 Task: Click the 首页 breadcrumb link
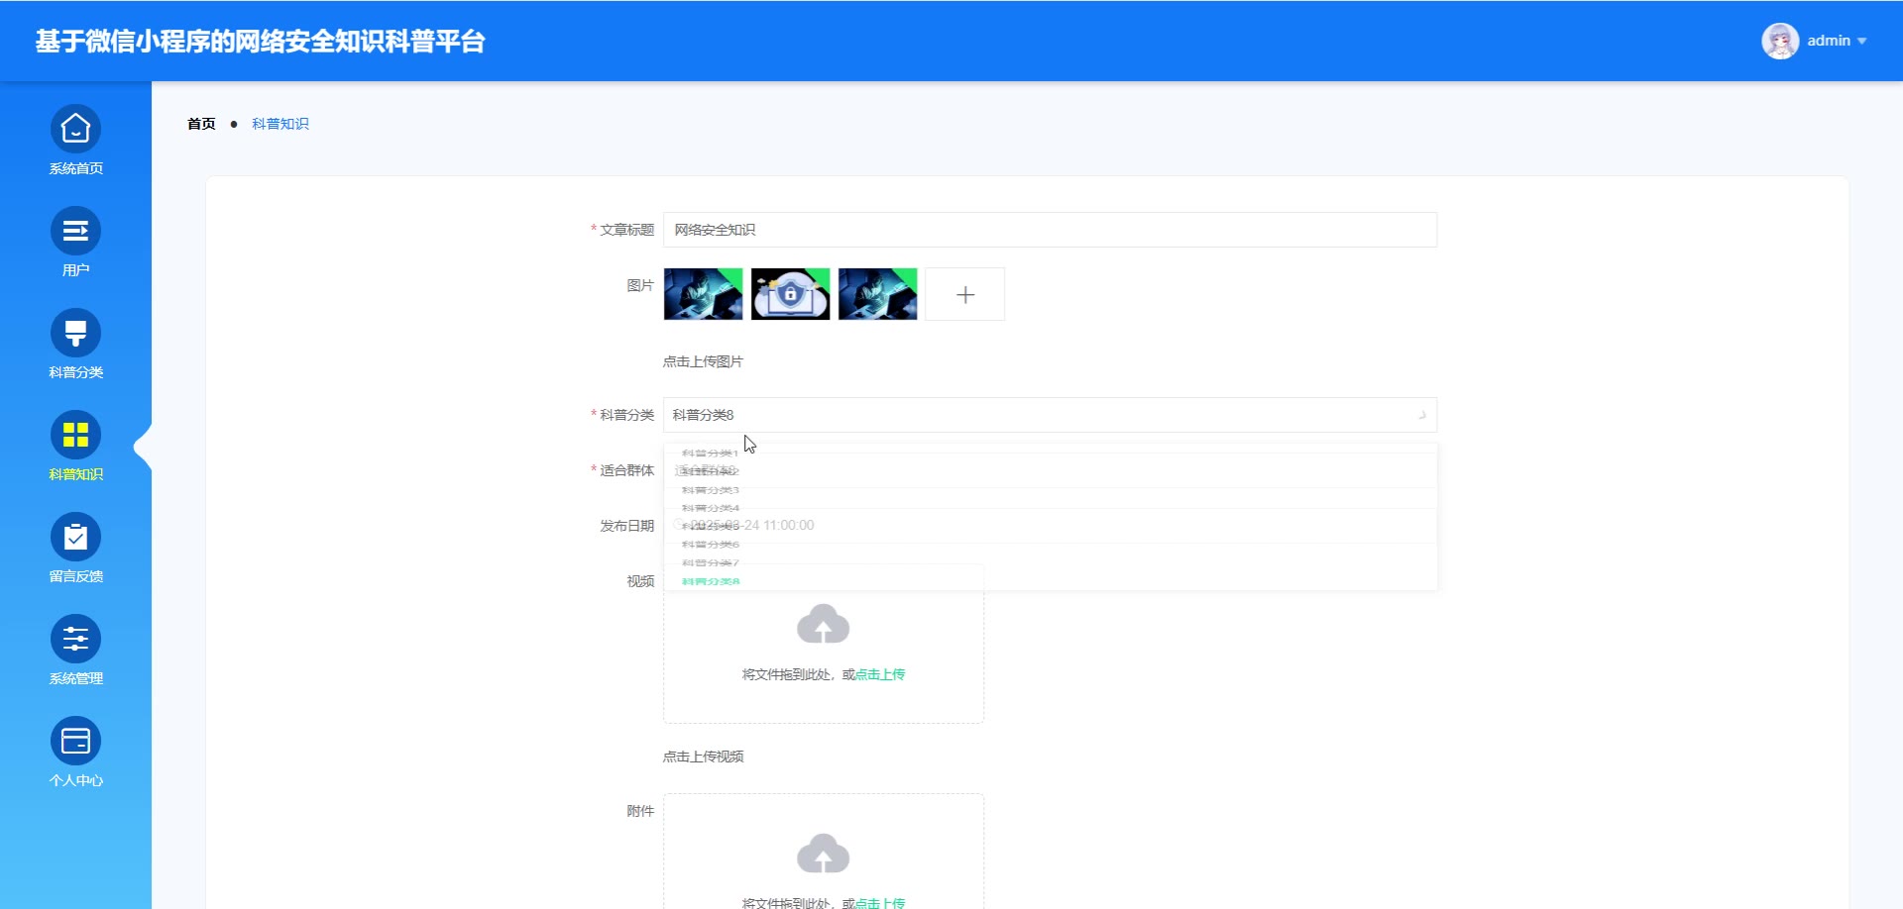tap(201, 124)
